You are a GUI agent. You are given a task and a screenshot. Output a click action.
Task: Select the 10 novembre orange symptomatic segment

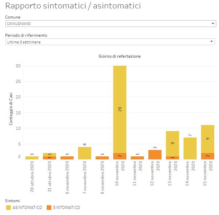pos(120,156)
